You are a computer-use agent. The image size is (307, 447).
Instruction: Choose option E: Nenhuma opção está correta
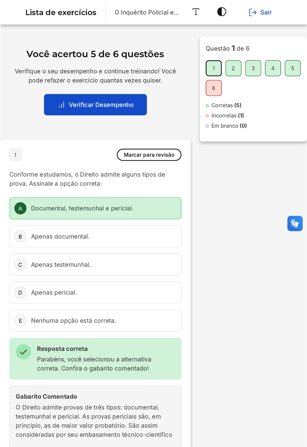(x=95, y=321)
